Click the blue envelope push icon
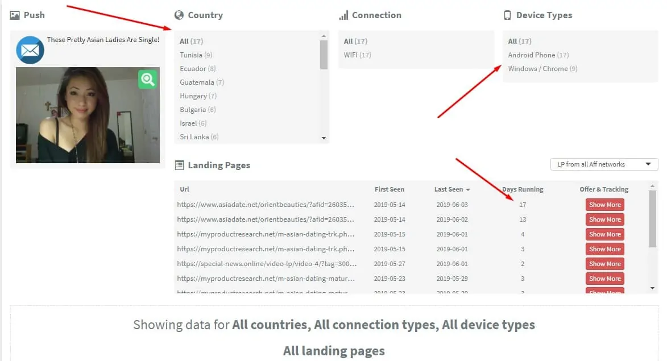This screenshot has height=361, width=667. [x=30, y=50]
